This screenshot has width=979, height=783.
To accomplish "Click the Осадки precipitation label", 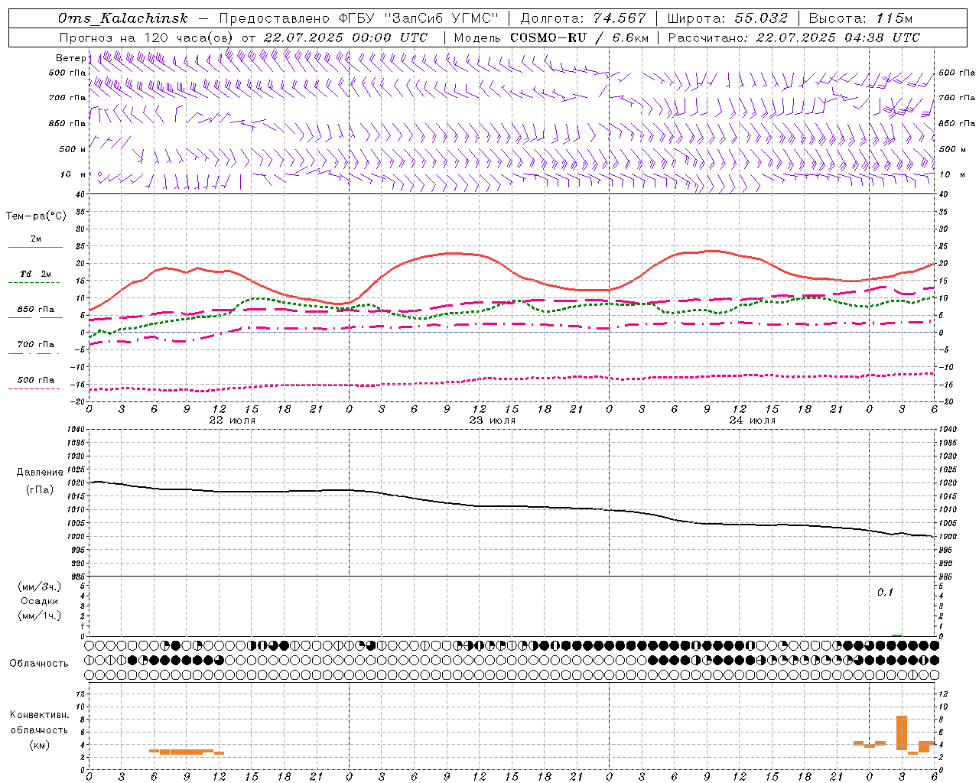I will (x=40, y=601).
